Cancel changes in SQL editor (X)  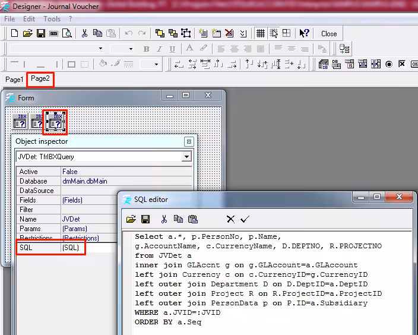[x=230, y=219]
